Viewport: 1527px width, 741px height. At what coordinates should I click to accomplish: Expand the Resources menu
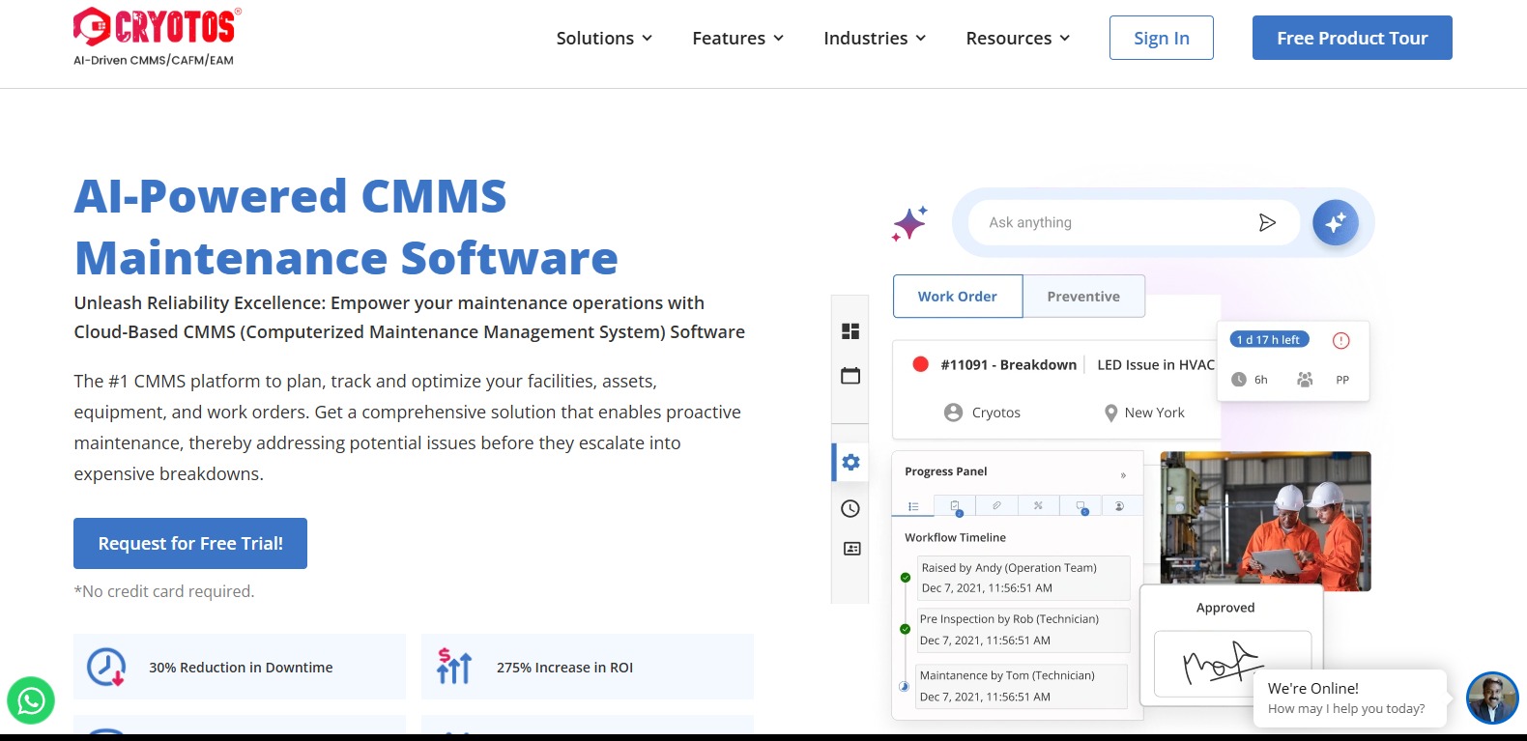click(1018, 38)
